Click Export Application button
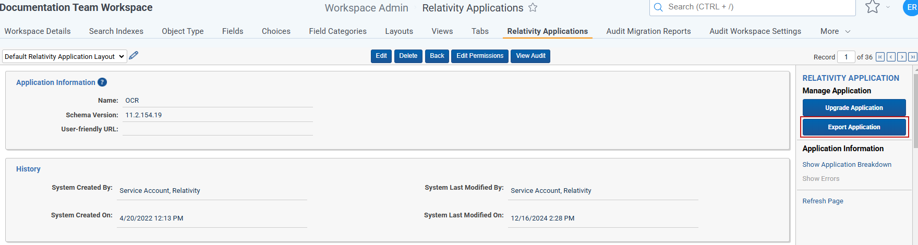Screen dimensions: 918x245 coord(854,127)
